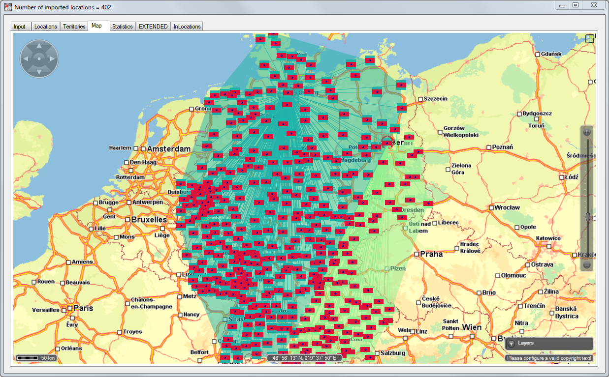Click the Amsterdam city marker
The image size is (609, 377).
tap(143, 149)
